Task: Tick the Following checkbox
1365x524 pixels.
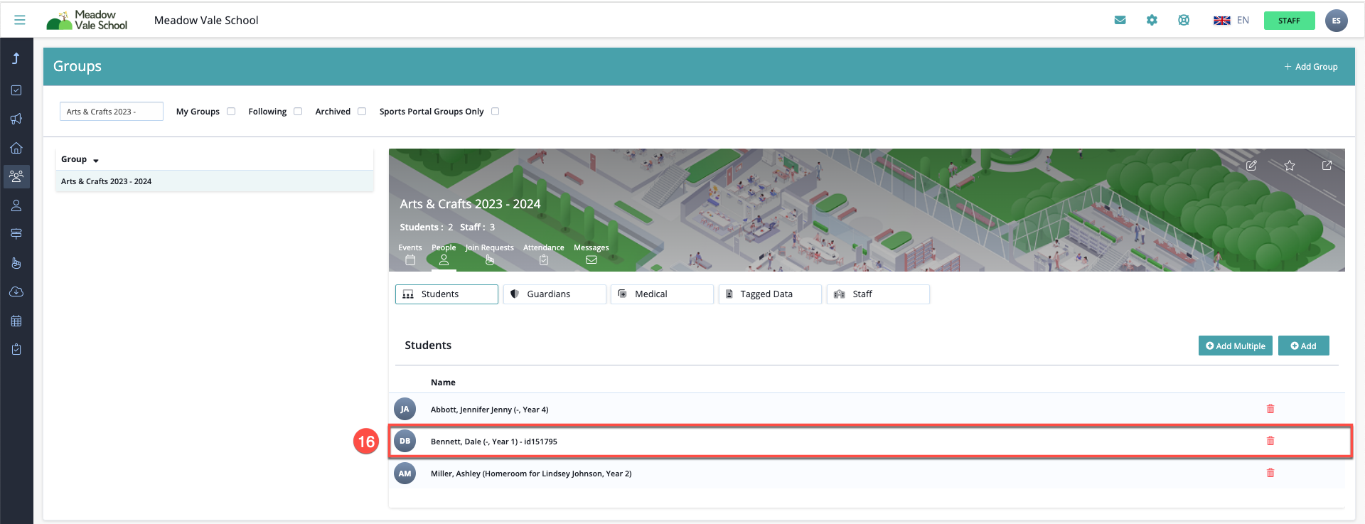Action: [x=298, y=112]
